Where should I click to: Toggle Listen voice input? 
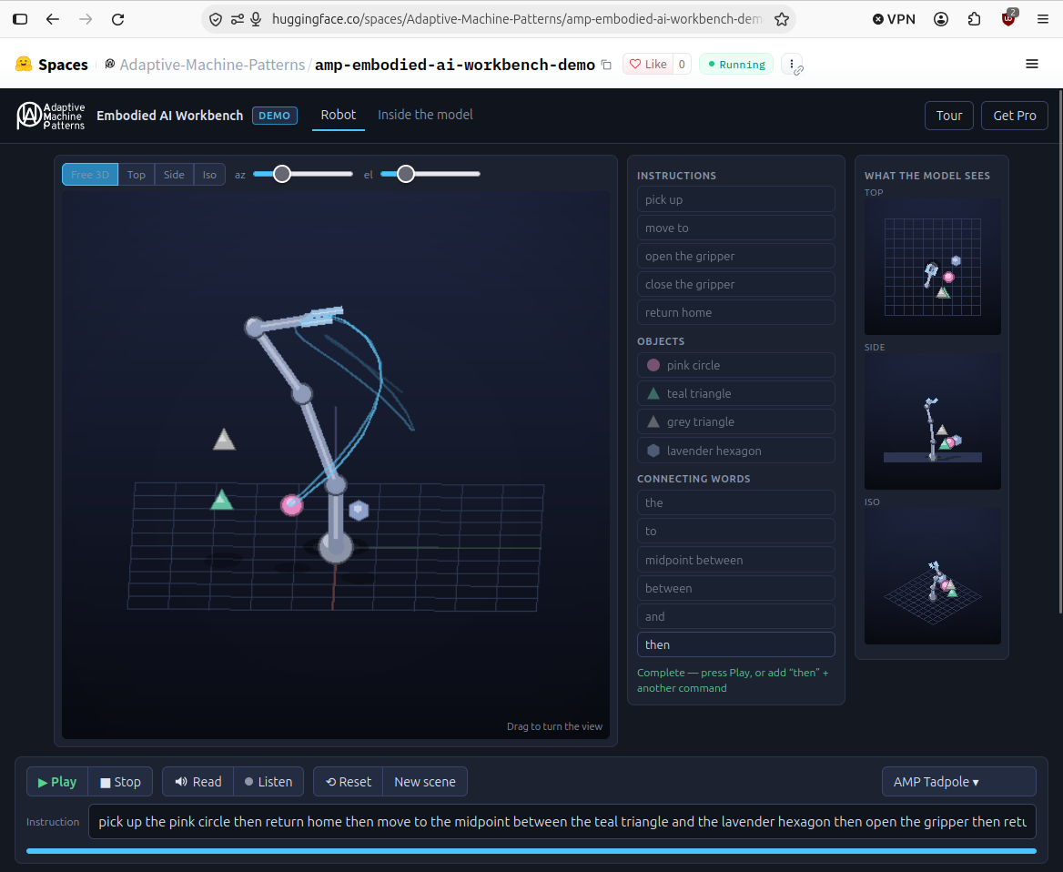pos(268,782)
